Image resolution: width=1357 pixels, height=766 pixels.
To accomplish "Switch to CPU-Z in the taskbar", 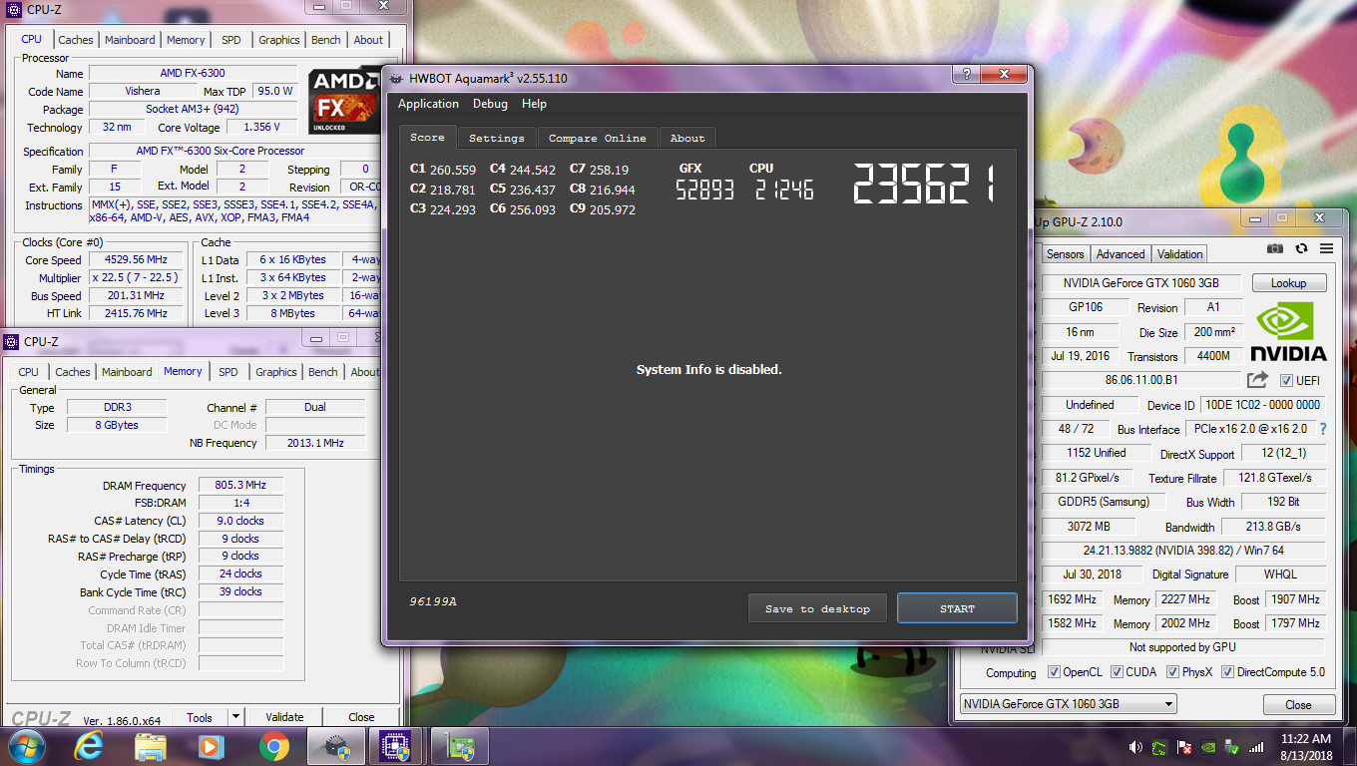I will tap(397, 746).
